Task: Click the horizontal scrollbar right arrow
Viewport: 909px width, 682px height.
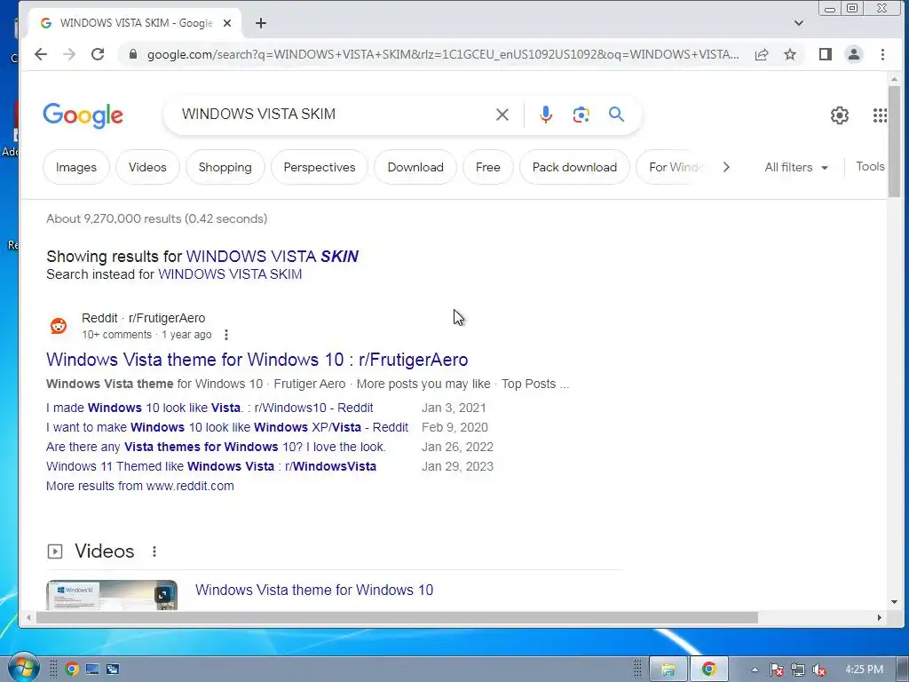Action: (880, 618)
